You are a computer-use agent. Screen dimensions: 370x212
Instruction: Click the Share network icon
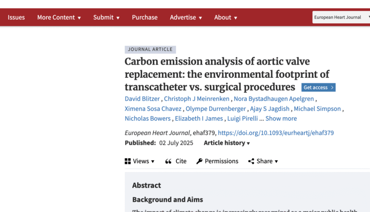pyautogui.click(x=251, y=161)
